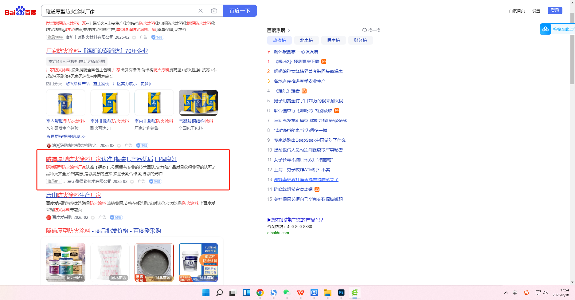This screenshot has height=300, width=575.
Task: Expand 更多 in the 热门分类 row
Action: tap(146, 84)
